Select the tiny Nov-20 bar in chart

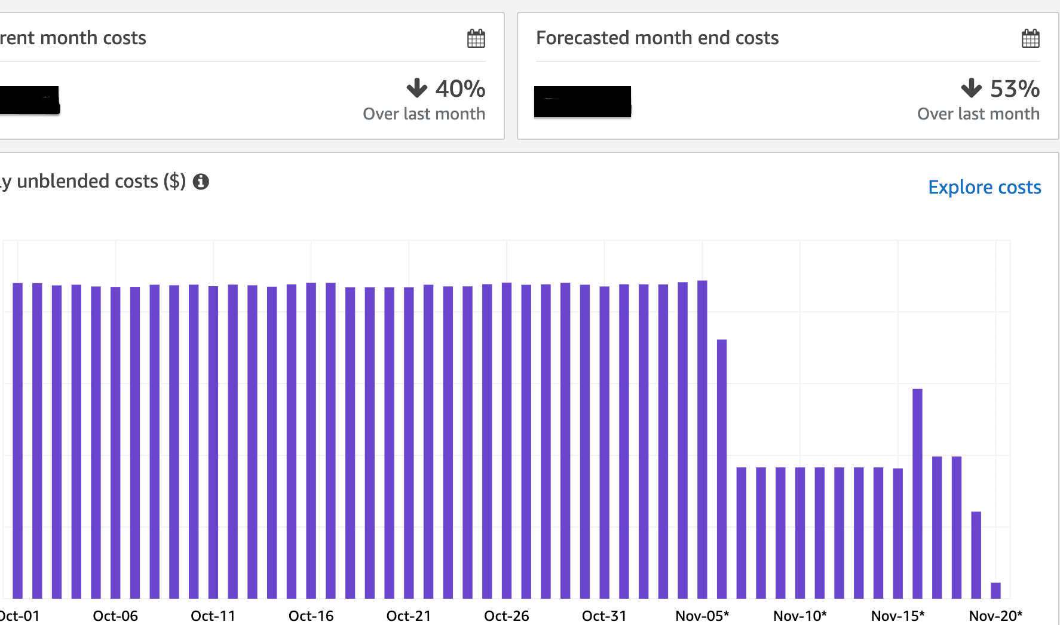995,590
